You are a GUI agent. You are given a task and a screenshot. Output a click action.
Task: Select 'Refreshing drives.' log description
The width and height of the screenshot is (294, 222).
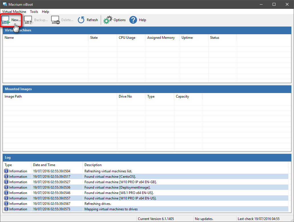(98, 204)
